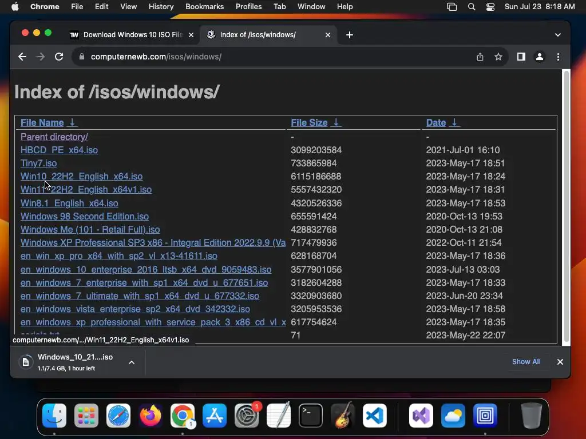The width and height of the screenshot is (586, 439).
Task: Click the address bar URL
Action: coord(156,57)
